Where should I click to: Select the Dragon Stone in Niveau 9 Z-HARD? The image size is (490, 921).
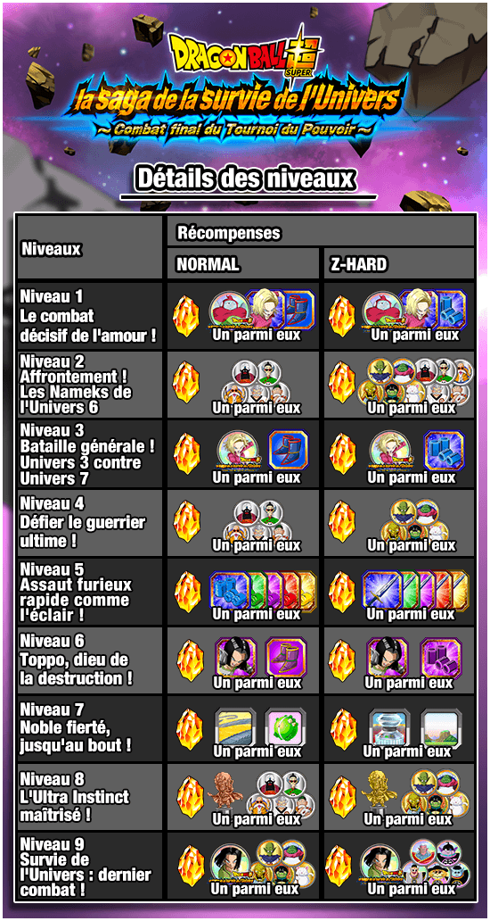pyautogui.click(x=341, y=865)
